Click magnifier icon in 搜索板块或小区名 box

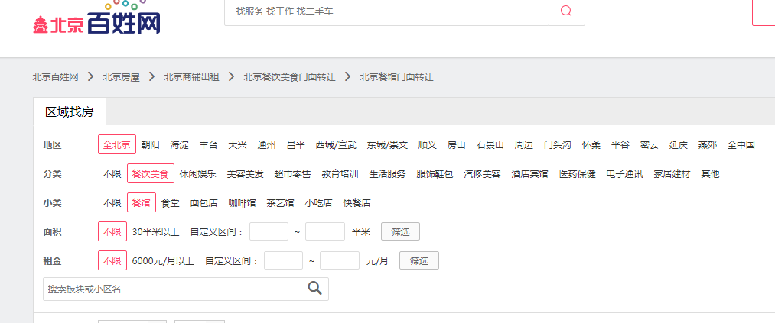click(315, 289)
